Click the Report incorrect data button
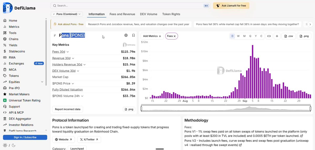This screenshot has width=315, height=150. [68, 109]
